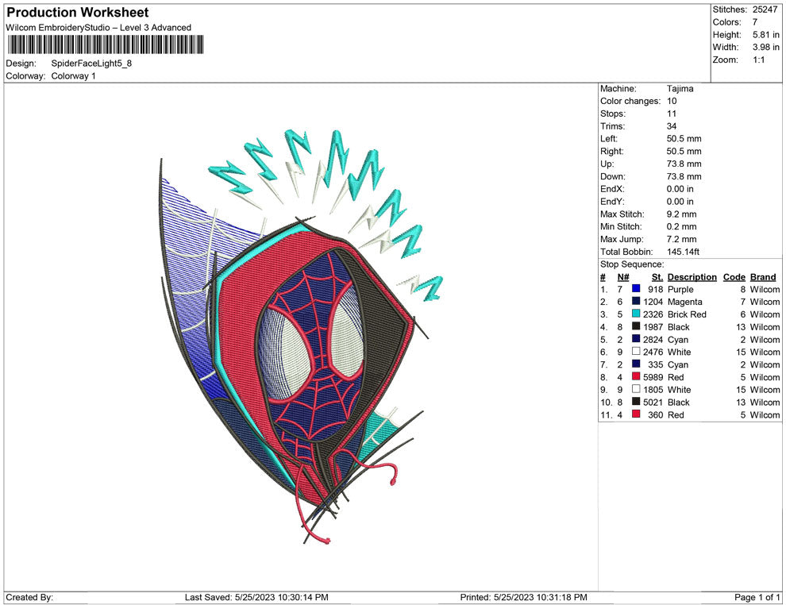Image resolution: width=786 pixels, height=605 pixels.
Task: Click the Brand column header
Action: coord(763,277)
